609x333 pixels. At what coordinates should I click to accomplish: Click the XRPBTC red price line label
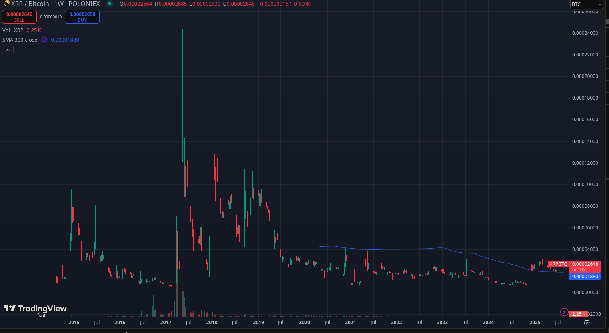558,264
